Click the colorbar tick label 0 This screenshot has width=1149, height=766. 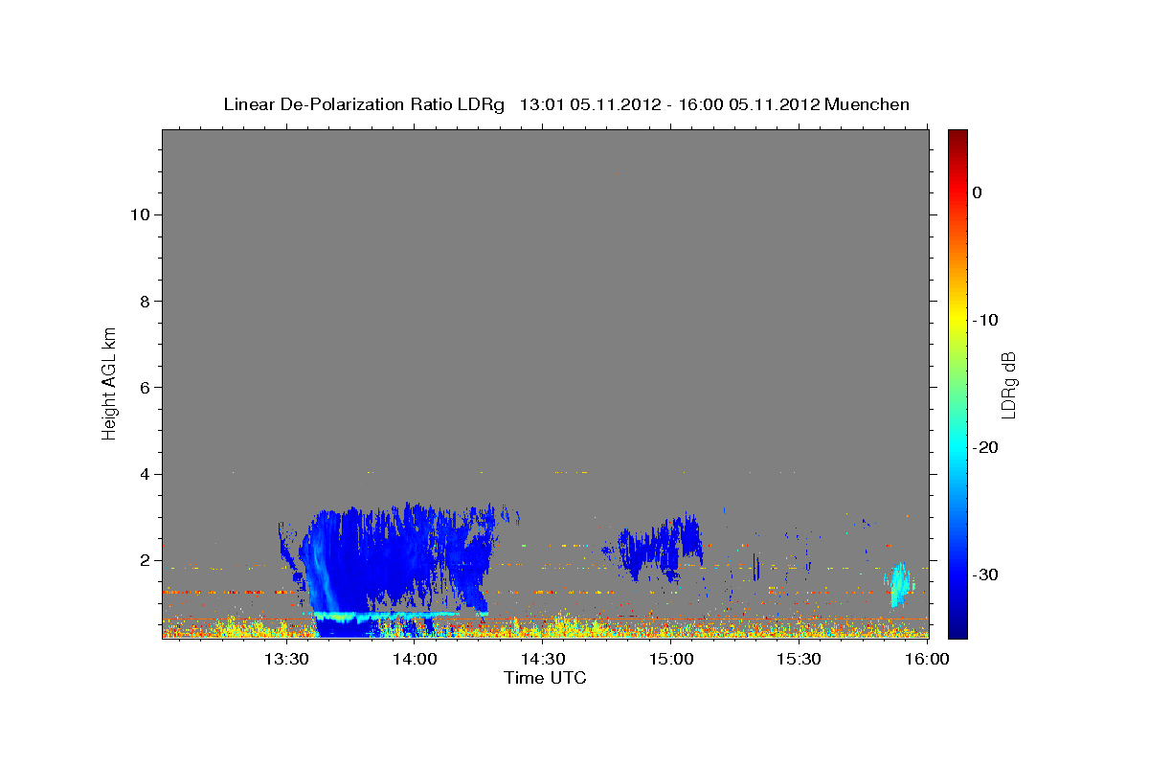(x=978, y=192)
